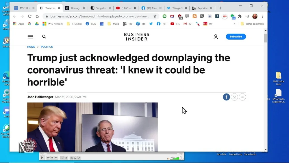Toggle shuffle in the media player
The image size is (289, 163).
point(79,158)
